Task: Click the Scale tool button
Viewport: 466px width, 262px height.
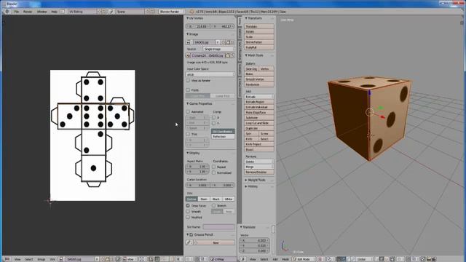Action: 259,37
